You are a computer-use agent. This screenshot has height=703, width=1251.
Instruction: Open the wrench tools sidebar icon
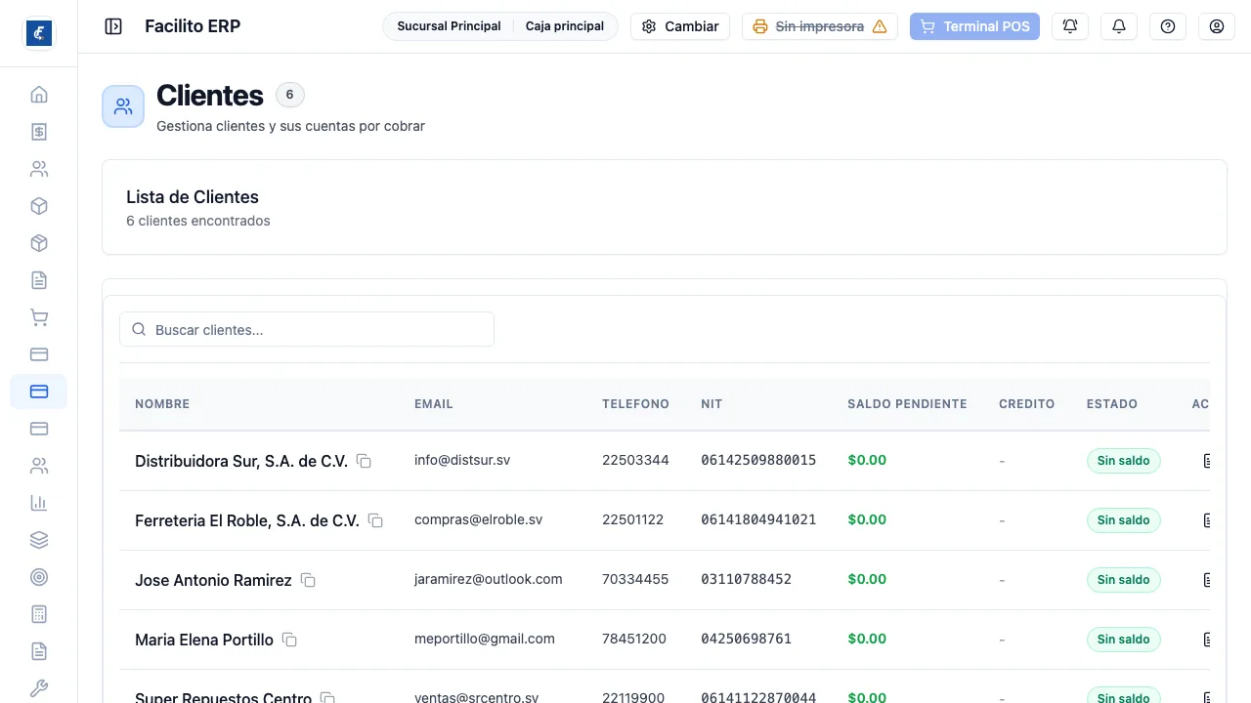click(x=39, y=688)
